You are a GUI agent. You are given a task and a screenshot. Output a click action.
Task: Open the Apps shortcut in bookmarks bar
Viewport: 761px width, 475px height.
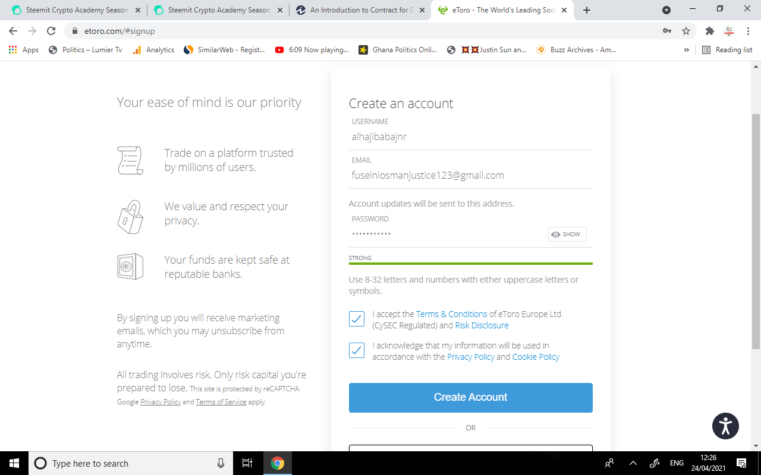[x=24, y=50]
